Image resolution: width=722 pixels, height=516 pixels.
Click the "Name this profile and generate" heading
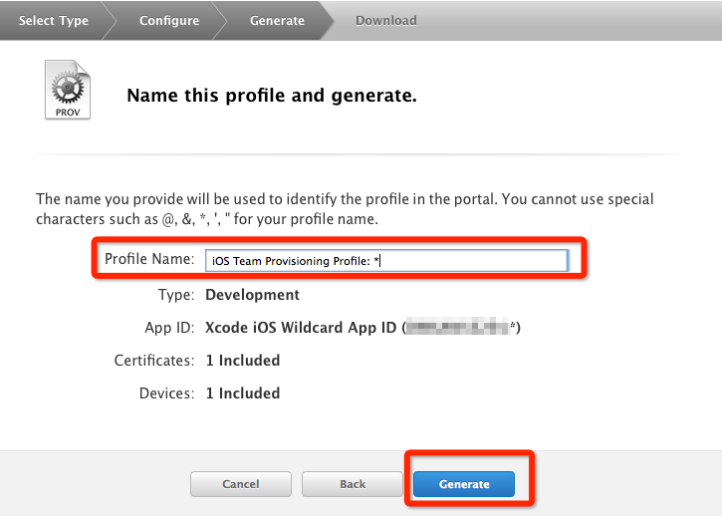271,97
